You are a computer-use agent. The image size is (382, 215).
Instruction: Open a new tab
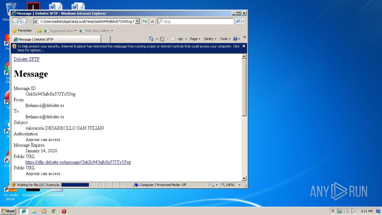tap(106, 39)
